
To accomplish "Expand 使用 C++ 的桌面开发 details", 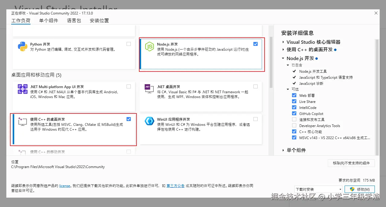I will tap(283, 49).
